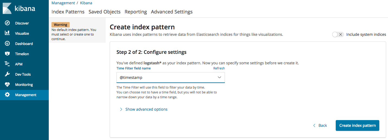Open Timelion via mask icon
The width and height of the screenshot is (388, 140).
pos(7,54)
